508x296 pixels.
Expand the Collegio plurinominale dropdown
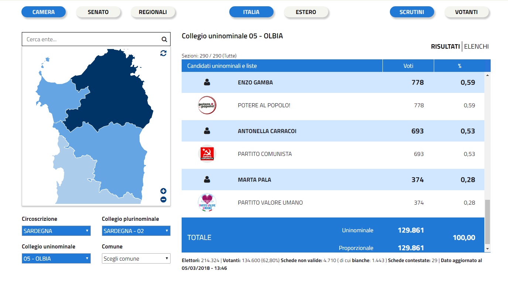(136, 231)
